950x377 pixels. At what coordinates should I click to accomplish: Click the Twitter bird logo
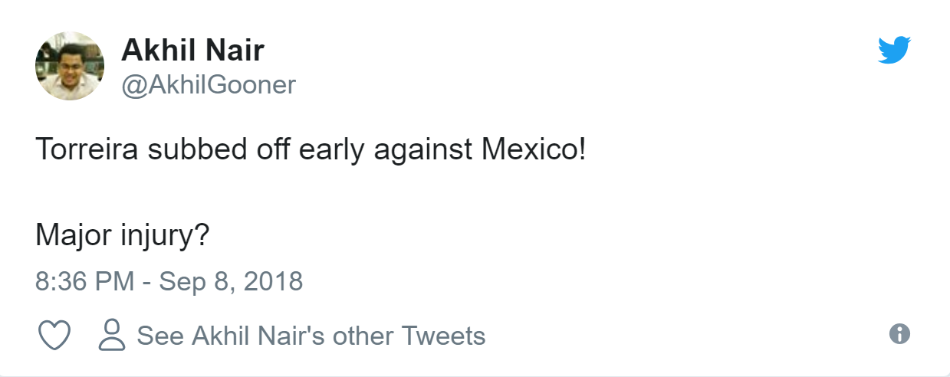coord(894,51)
